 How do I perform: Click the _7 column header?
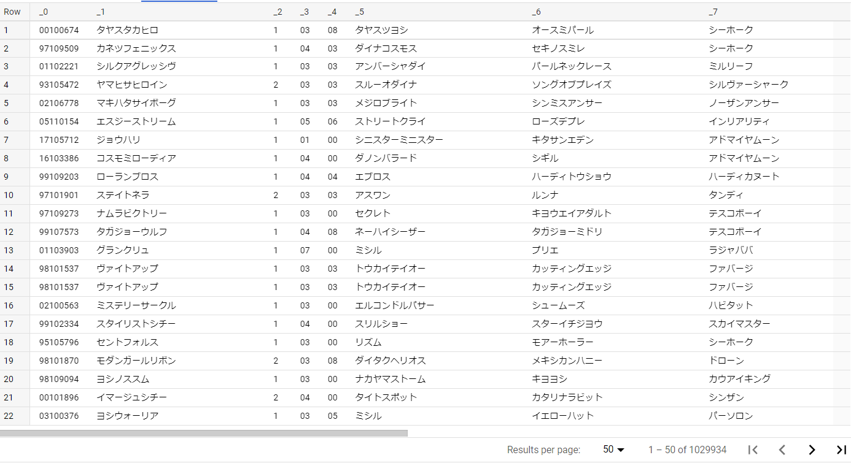[713, 12]
